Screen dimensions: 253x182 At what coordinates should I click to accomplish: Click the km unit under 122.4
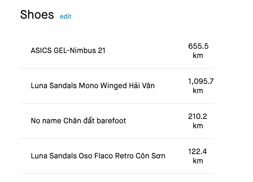(x=198, y=161)
